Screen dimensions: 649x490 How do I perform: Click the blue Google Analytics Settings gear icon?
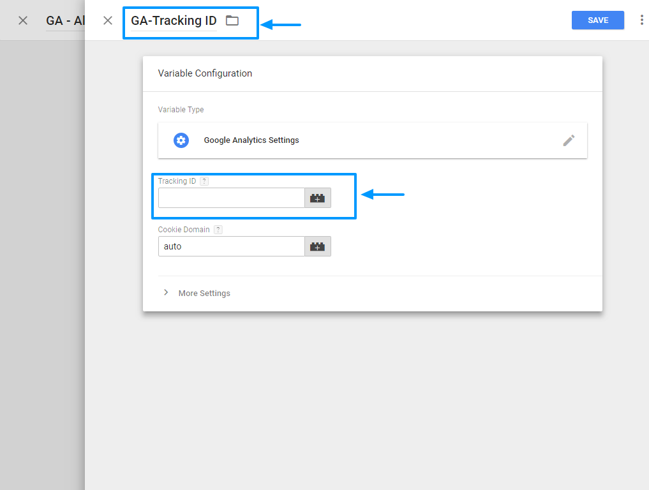click(x=181, y=140)
